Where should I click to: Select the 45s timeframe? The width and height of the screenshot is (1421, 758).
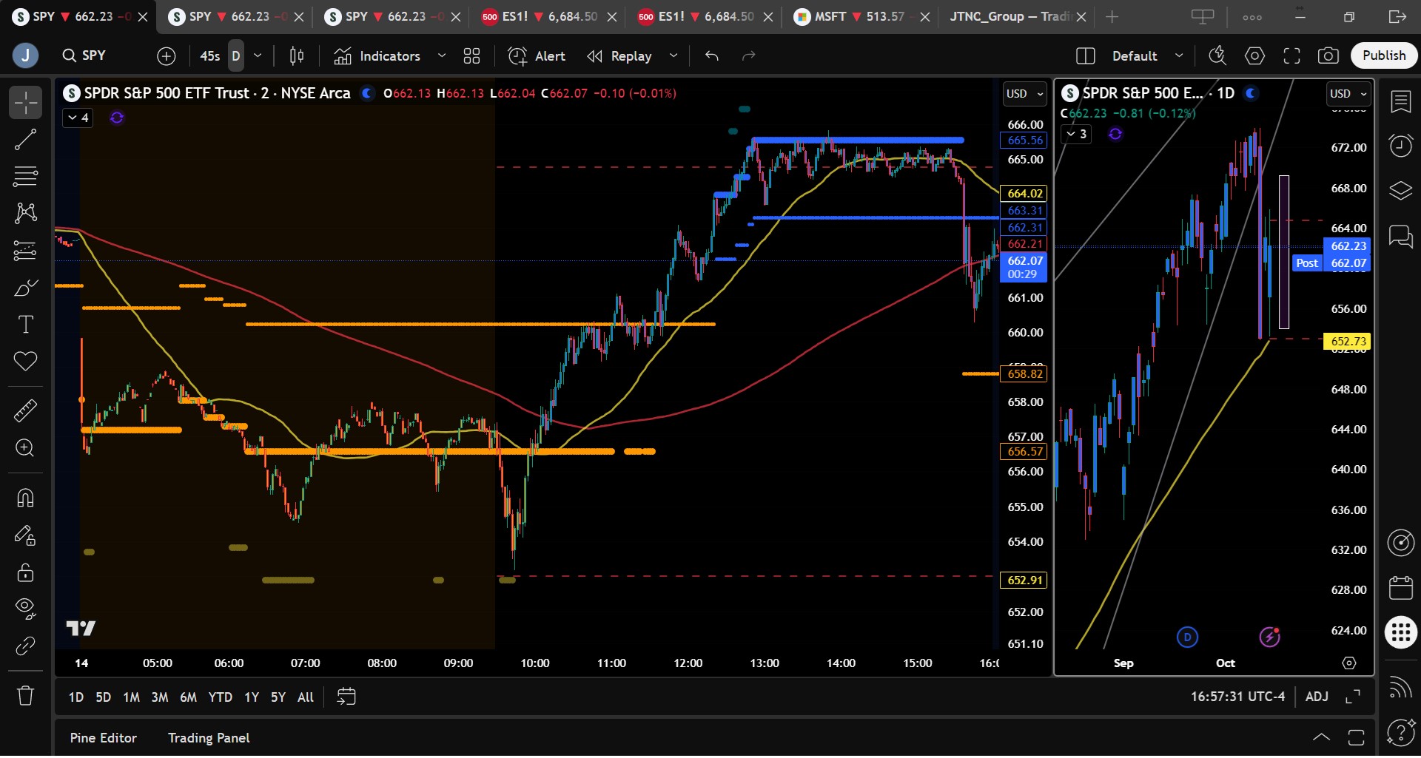[x=210, y=55]
